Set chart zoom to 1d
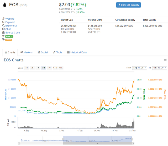 (x=26, y=68)
